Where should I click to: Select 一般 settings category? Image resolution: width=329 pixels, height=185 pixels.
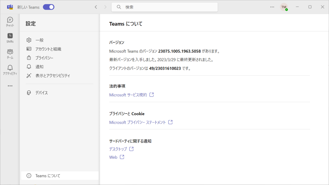59,40
